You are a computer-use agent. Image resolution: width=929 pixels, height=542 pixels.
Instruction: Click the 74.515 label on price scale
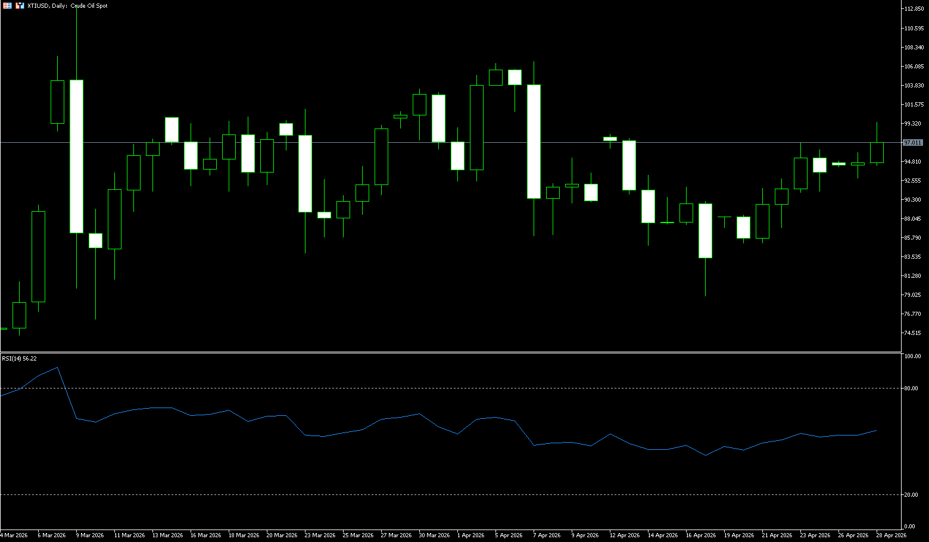pos(913,333)
